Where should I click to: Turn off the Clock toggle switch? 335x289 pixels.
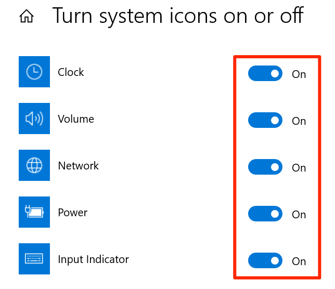click(265, 74)
